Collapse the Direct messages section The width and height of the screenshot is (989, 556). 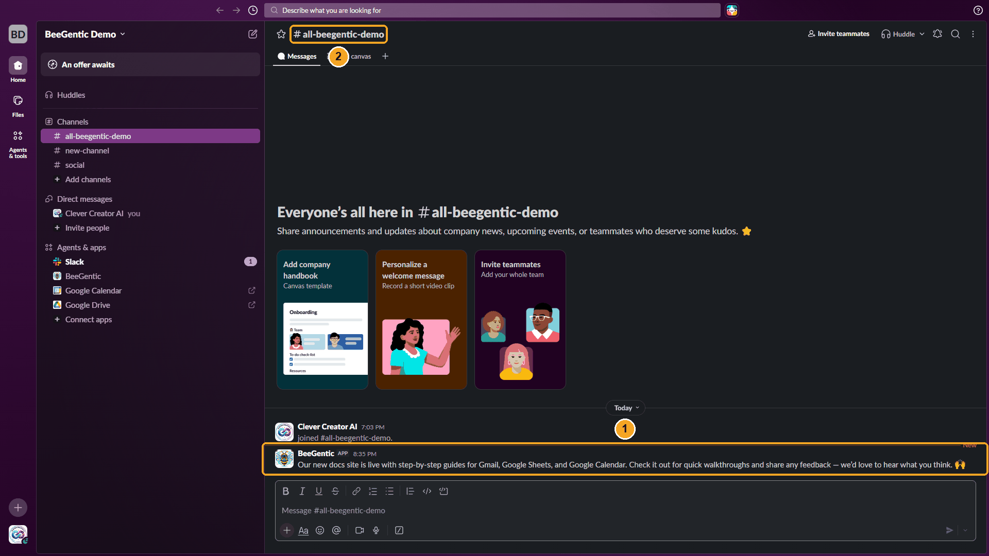click(84, 199)
